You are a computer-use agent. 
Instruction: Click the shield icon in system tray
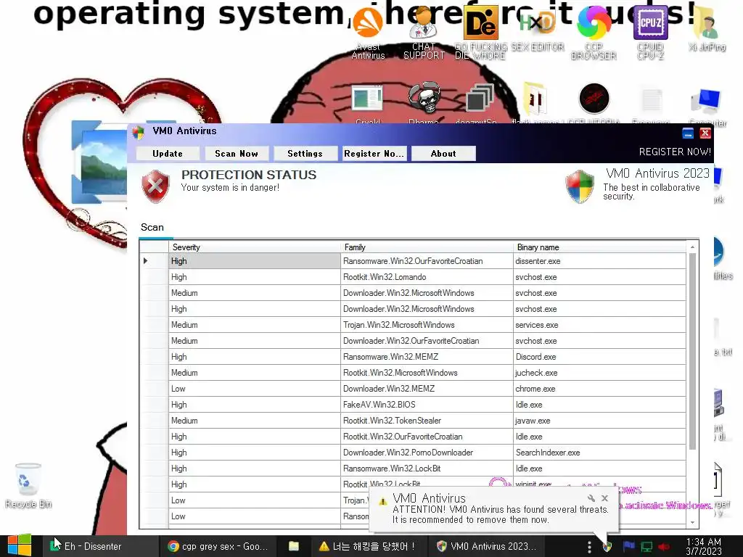point(607,547)
